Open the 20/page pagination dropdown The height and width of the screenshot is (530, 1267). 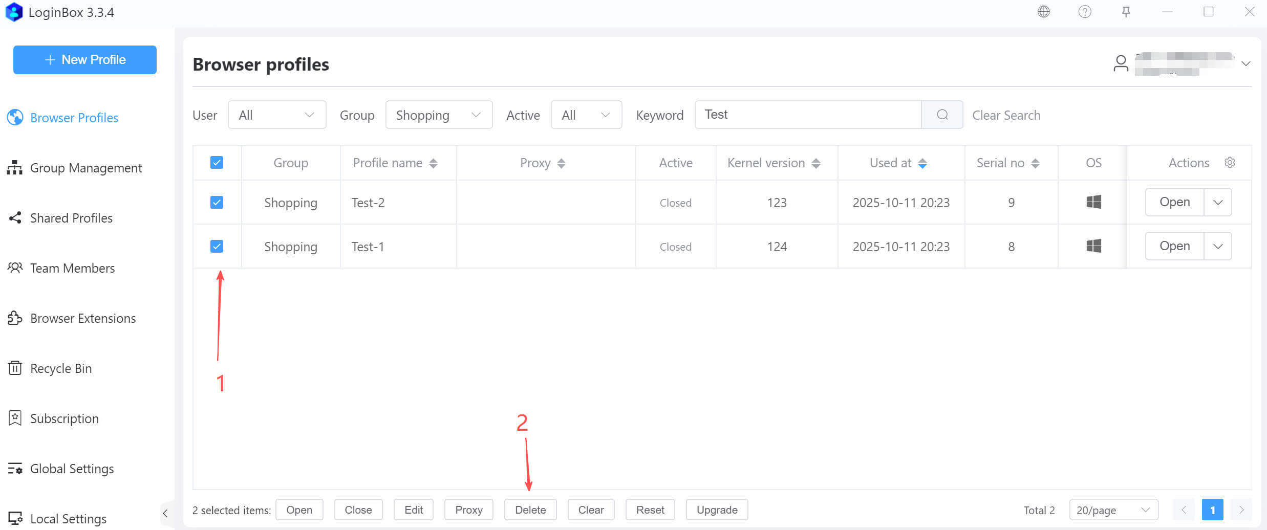point(1113,510)
